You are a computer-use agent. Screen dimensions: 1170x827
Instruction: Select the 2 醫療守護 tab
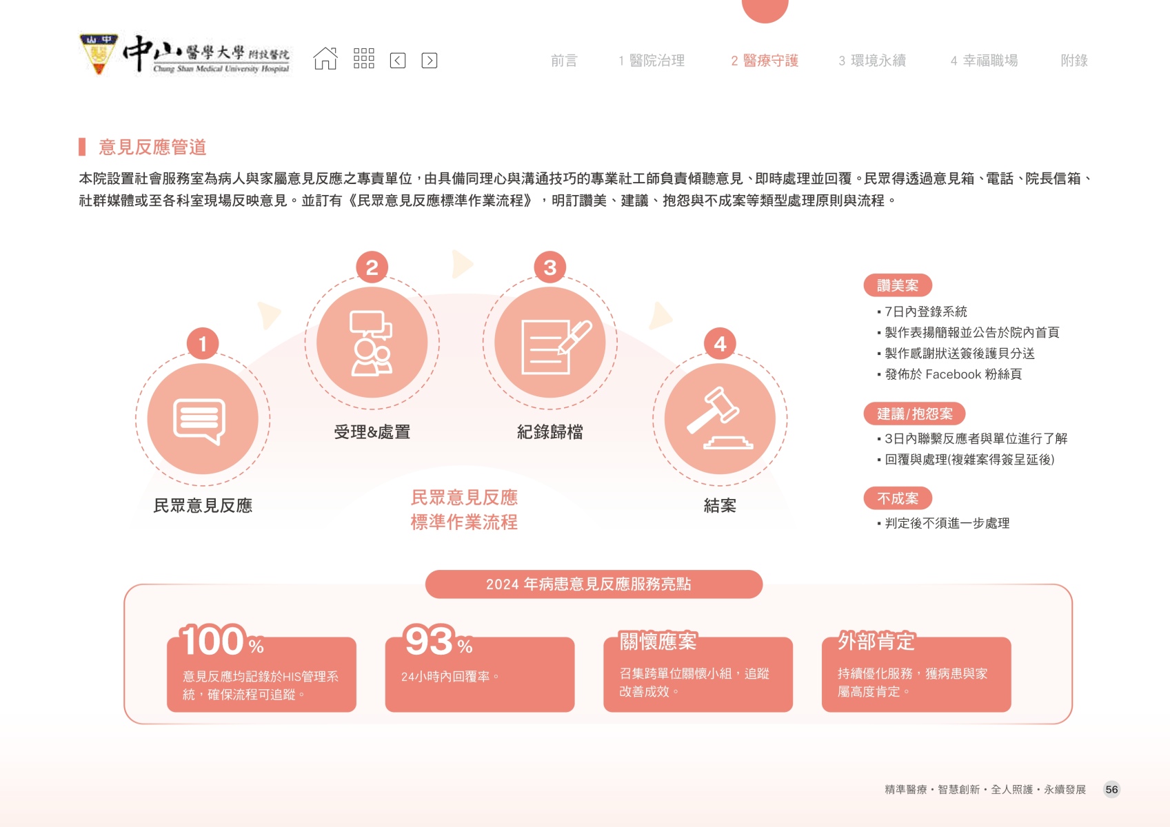765,61
